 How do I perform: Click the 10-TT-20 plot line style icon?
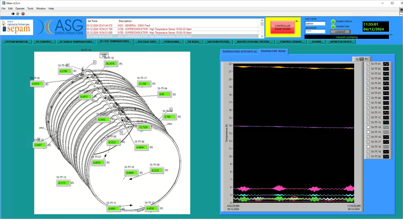(386, 157)
